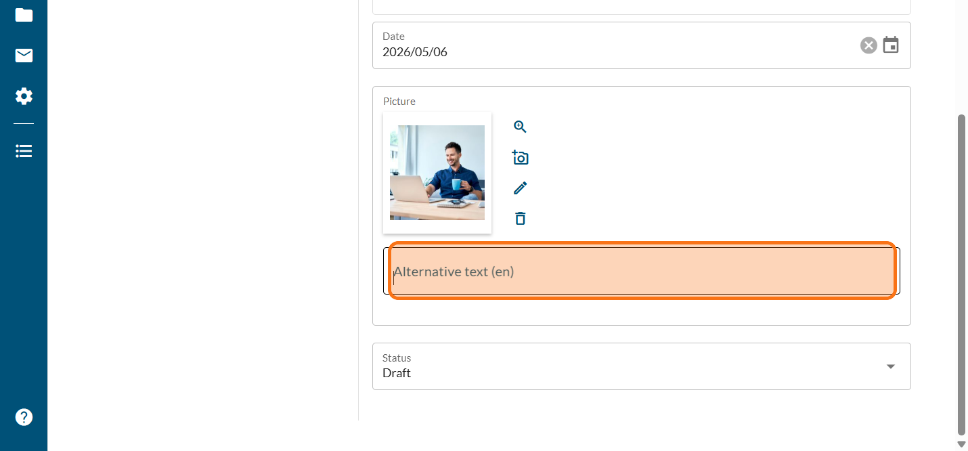Open the mail envelope icon in the sidebar
The width and height of the screenshot is (968, 451).
coord(24,56)
